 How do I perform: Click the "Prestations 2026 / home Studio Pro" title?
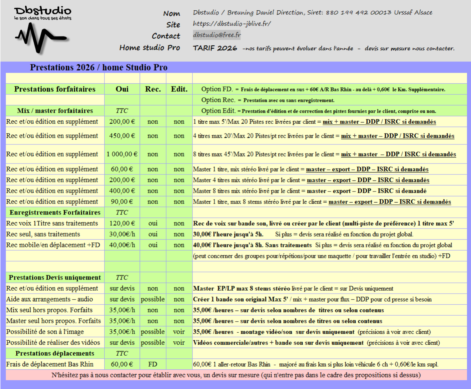tap(99, 67)
